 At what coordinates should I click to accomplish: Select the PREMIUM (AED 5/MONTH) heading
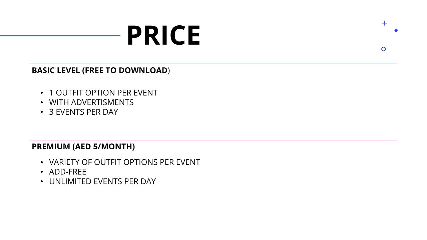click(83, 147)
